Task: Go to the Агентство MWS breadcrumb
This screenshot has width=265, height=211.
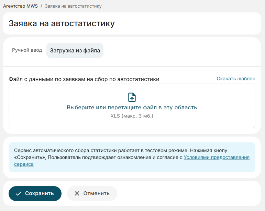Action: click(x=20, y=6)
